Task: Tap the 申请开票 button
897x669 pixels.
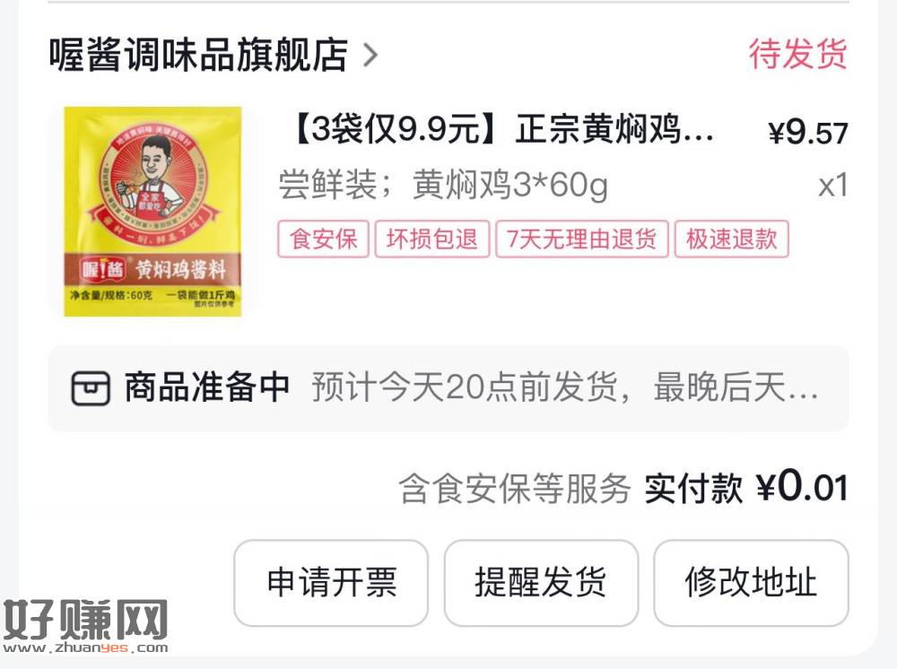Action: [331, 583]
